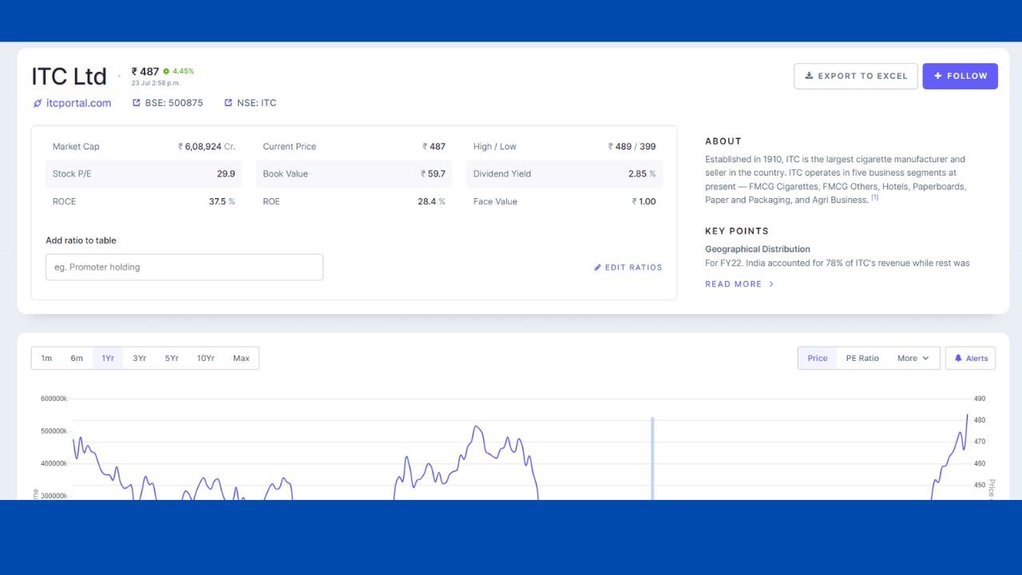Switch chart to Price view
The height and width of the screenshot is (575, 1022).
(818, 359)
